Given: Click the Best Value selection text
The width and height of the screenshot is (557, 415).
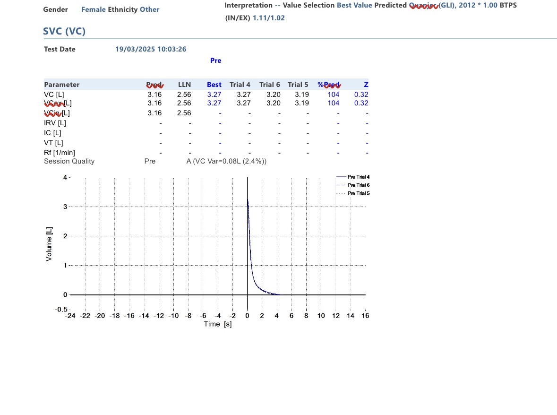Looking at the screenshot, I should point(354,6).
